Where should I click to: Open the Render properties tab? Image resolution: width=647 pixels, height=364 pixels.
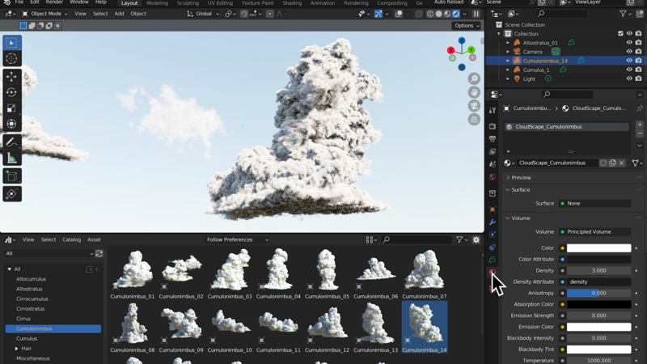(493, 126)
